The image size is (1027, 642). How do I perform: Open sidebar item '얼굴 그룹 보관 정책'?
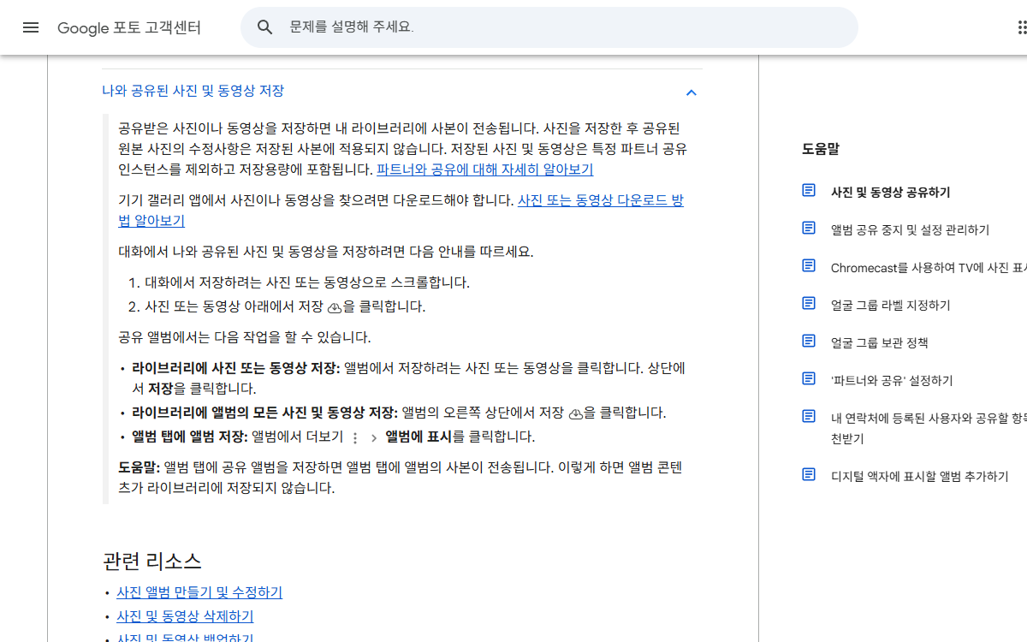point(880,343)
